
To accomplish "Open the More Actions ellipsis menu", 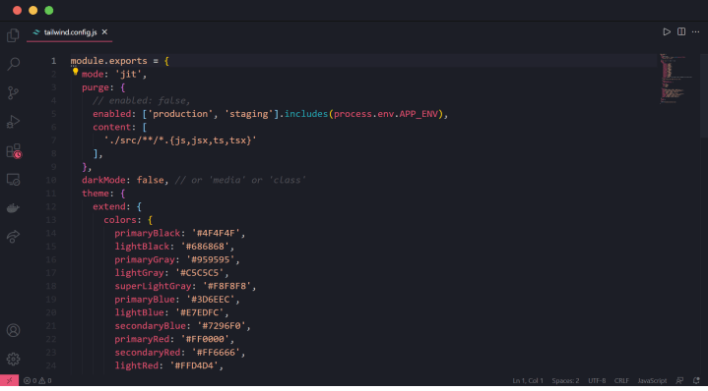I will coord(696,32).
